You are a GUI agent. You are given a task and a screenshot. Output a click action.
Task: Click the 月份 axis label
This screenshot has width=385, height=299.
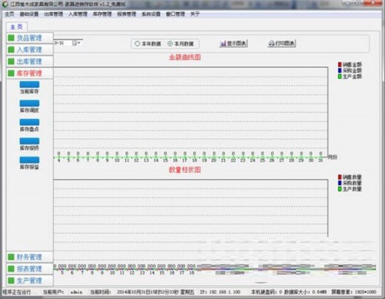(x=332, y=157)
